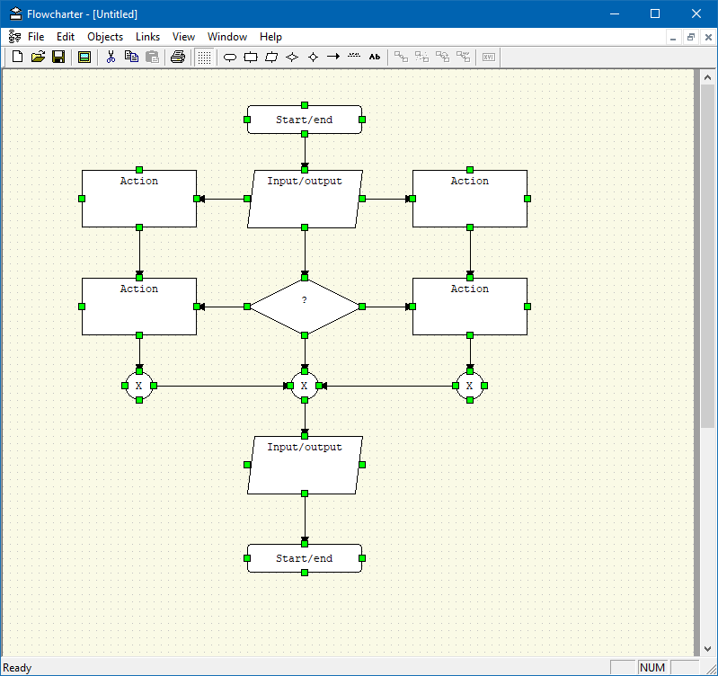
Task: Copy selection using toolbar icon
Action: [131, 57]
